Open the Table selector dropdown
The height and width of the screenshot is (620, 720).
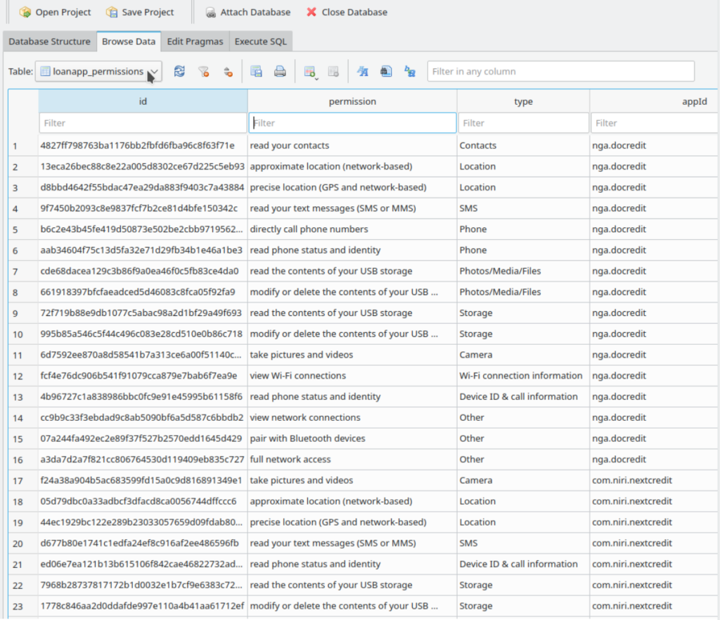[x=98, y=71]
